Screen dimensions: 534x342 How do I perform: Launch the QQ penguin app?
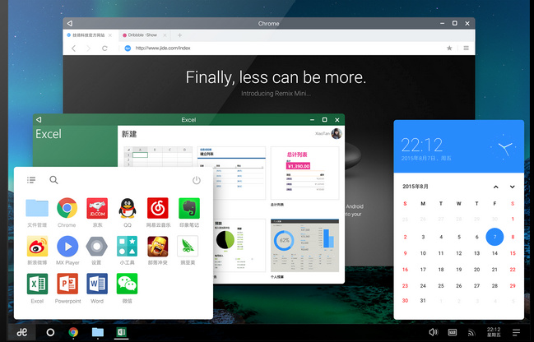point(127,208)
